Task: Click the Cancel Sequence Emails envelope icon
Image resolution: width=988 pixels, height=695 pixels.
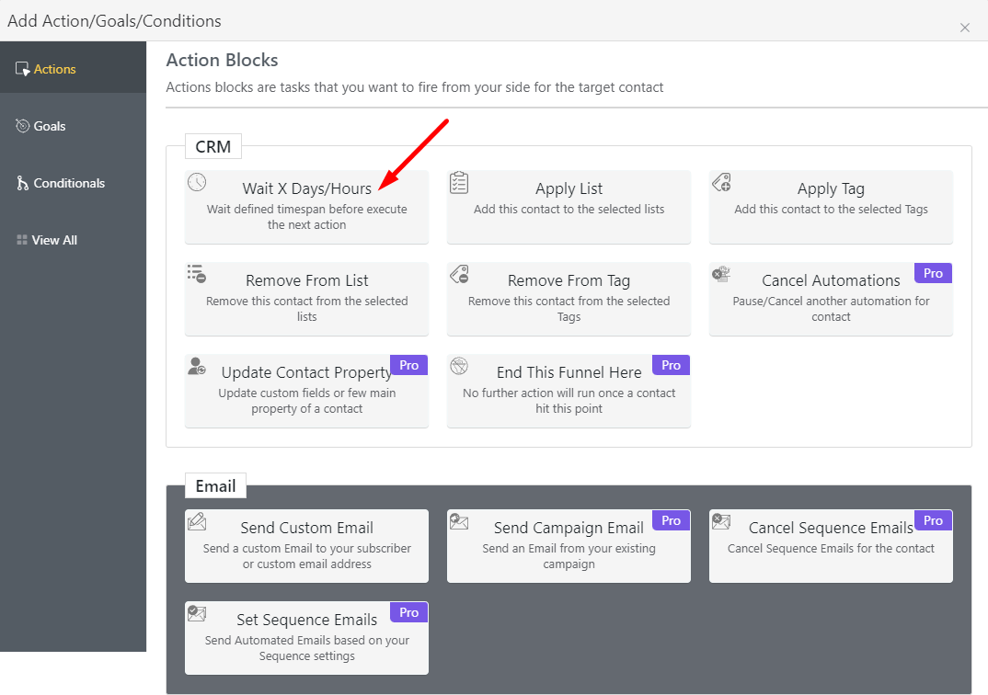Action: [721, 521]
